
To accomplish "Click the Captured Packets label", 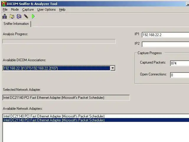I will [x=153, y=62].
